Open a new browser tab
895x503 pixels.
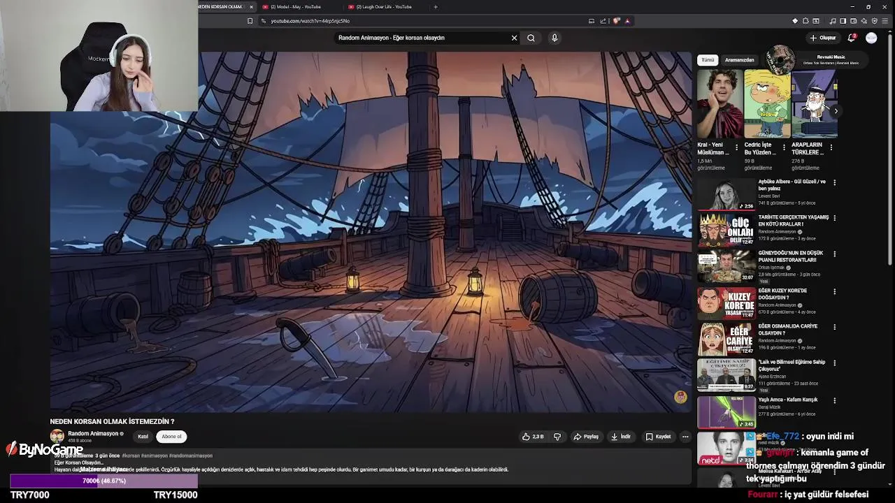tap(436, 7)
